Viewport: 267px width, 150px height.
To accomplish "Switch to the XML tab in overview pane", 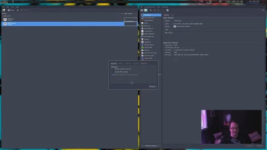I will point(172,15).
